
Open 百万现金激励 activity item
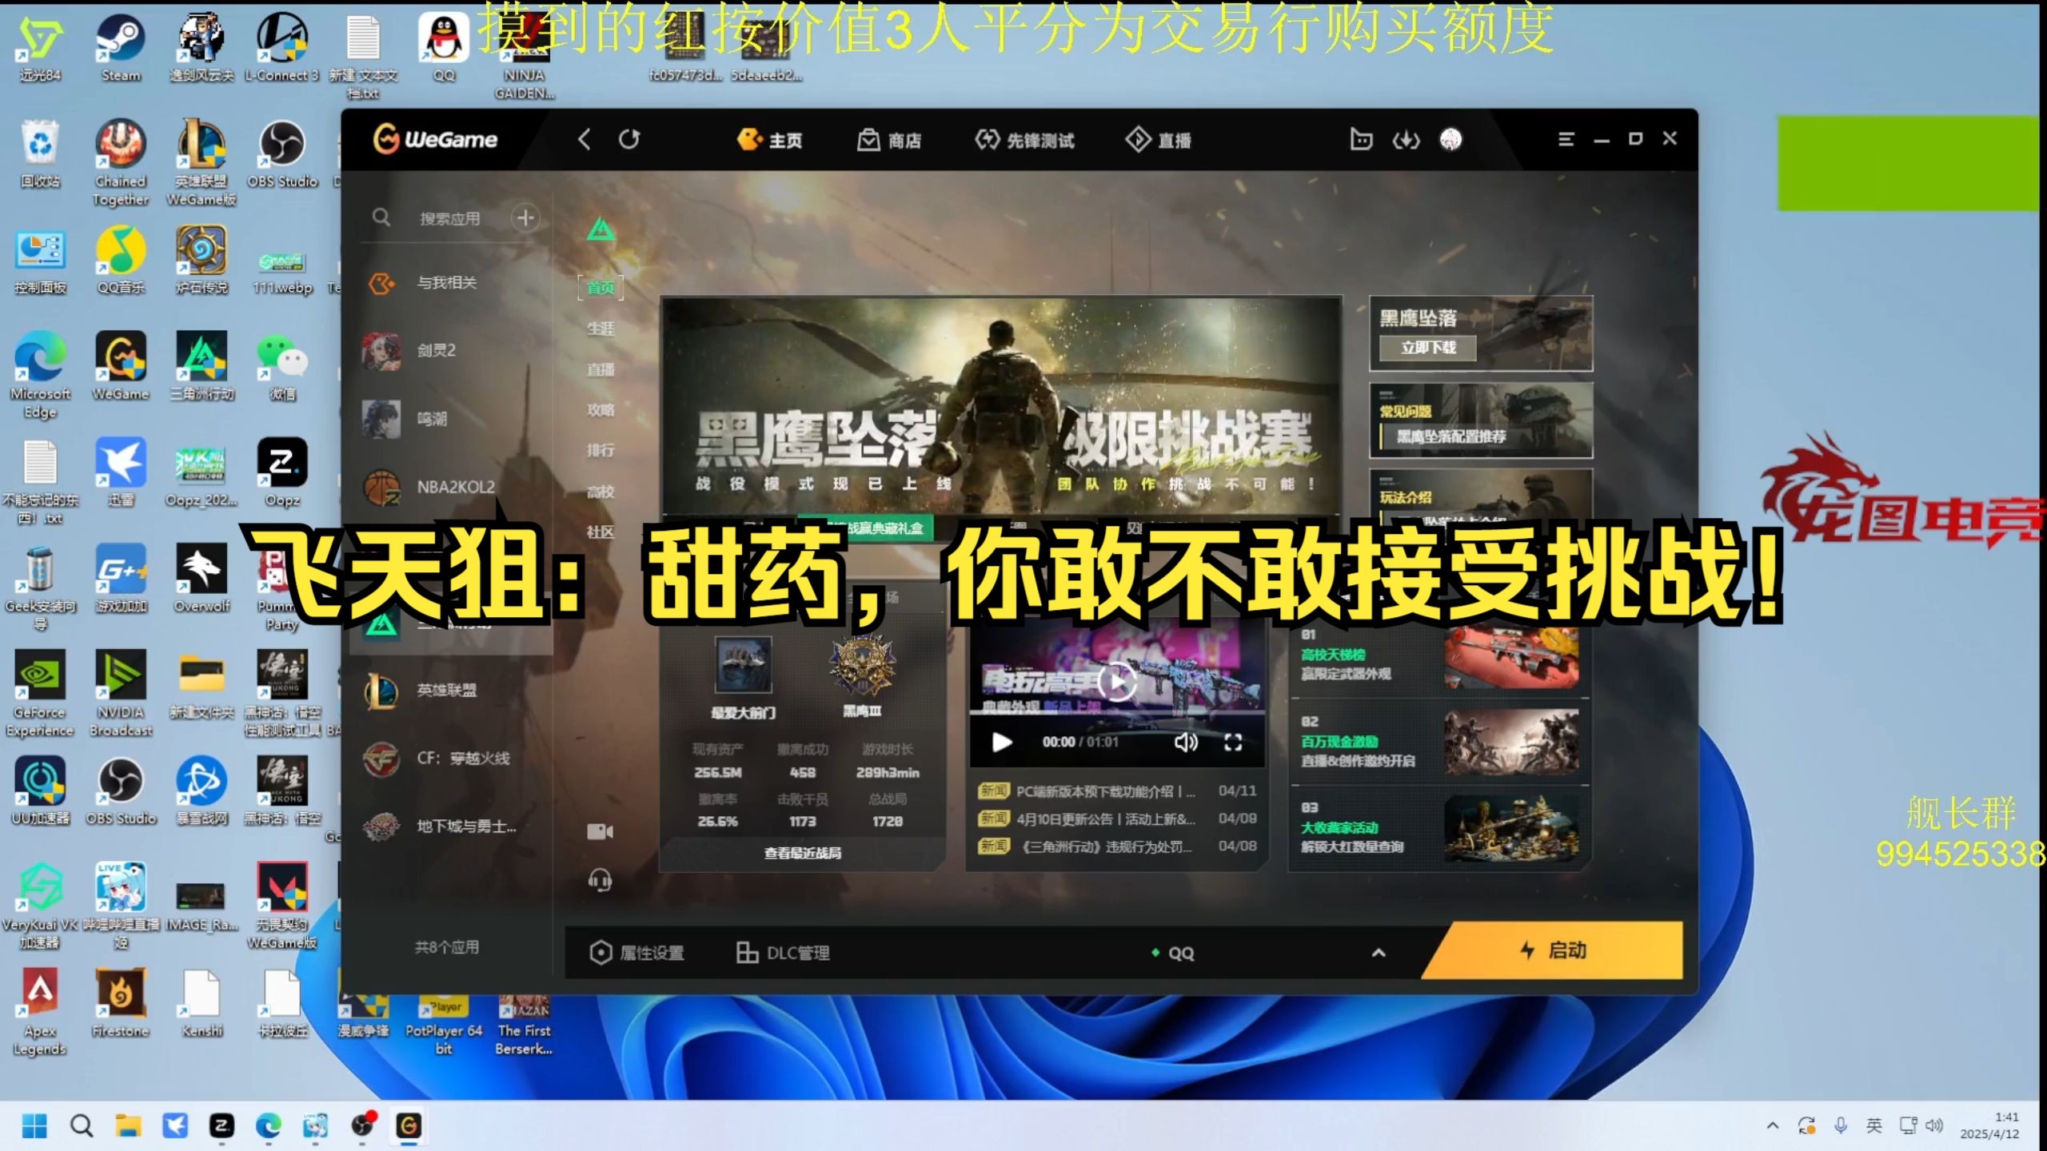click(x=1439, y=743)
